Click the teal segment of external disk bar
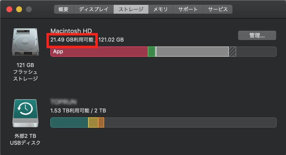Image resolution: width=286 pixels, height=155 pixels. tap(69, 123)
